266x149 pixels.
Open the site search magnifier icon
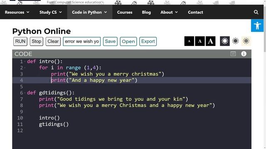(x=256, y=12)
